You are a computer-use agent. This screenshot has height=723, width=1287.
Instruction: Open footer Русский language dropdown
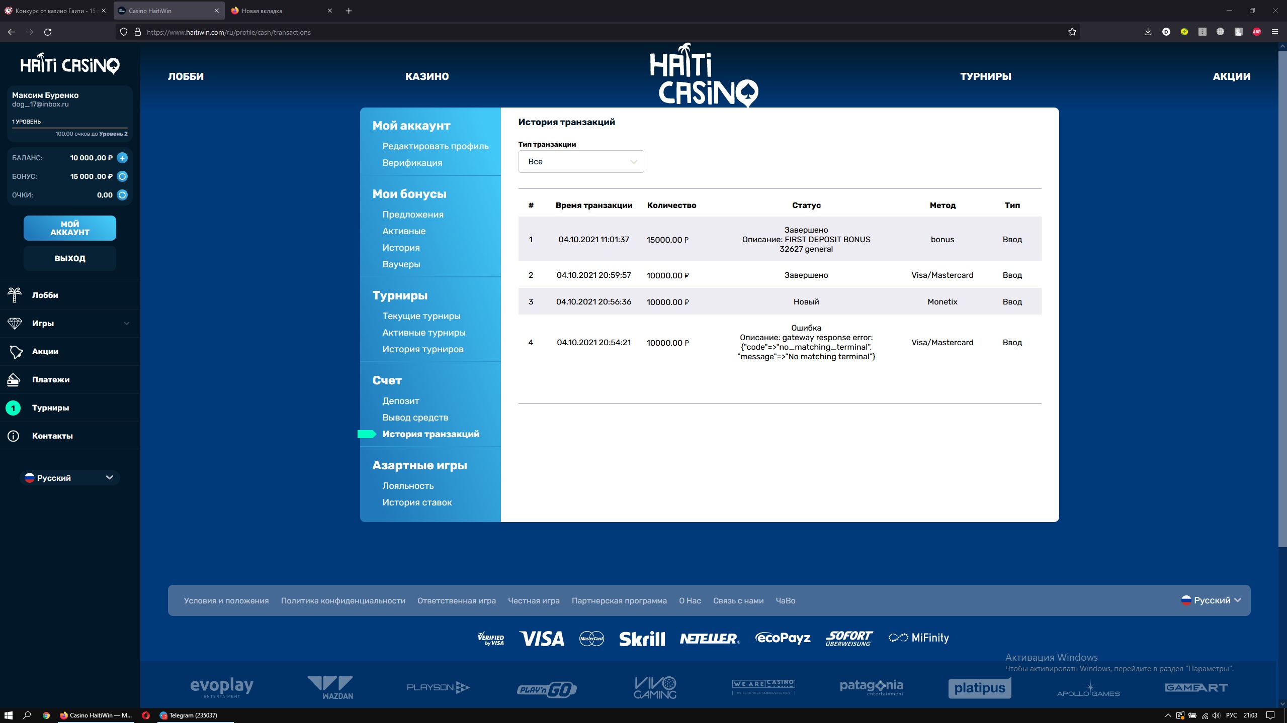tap(1211, 600)
